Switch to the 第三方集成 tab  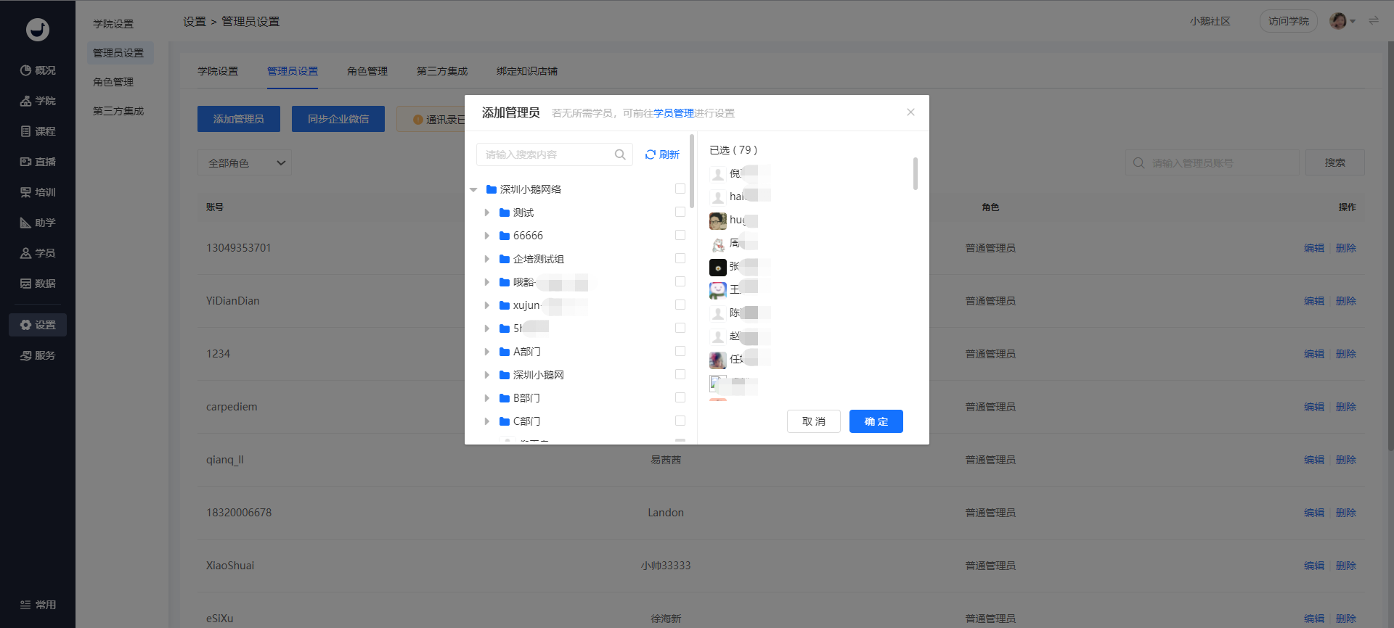tap(442, 71)
